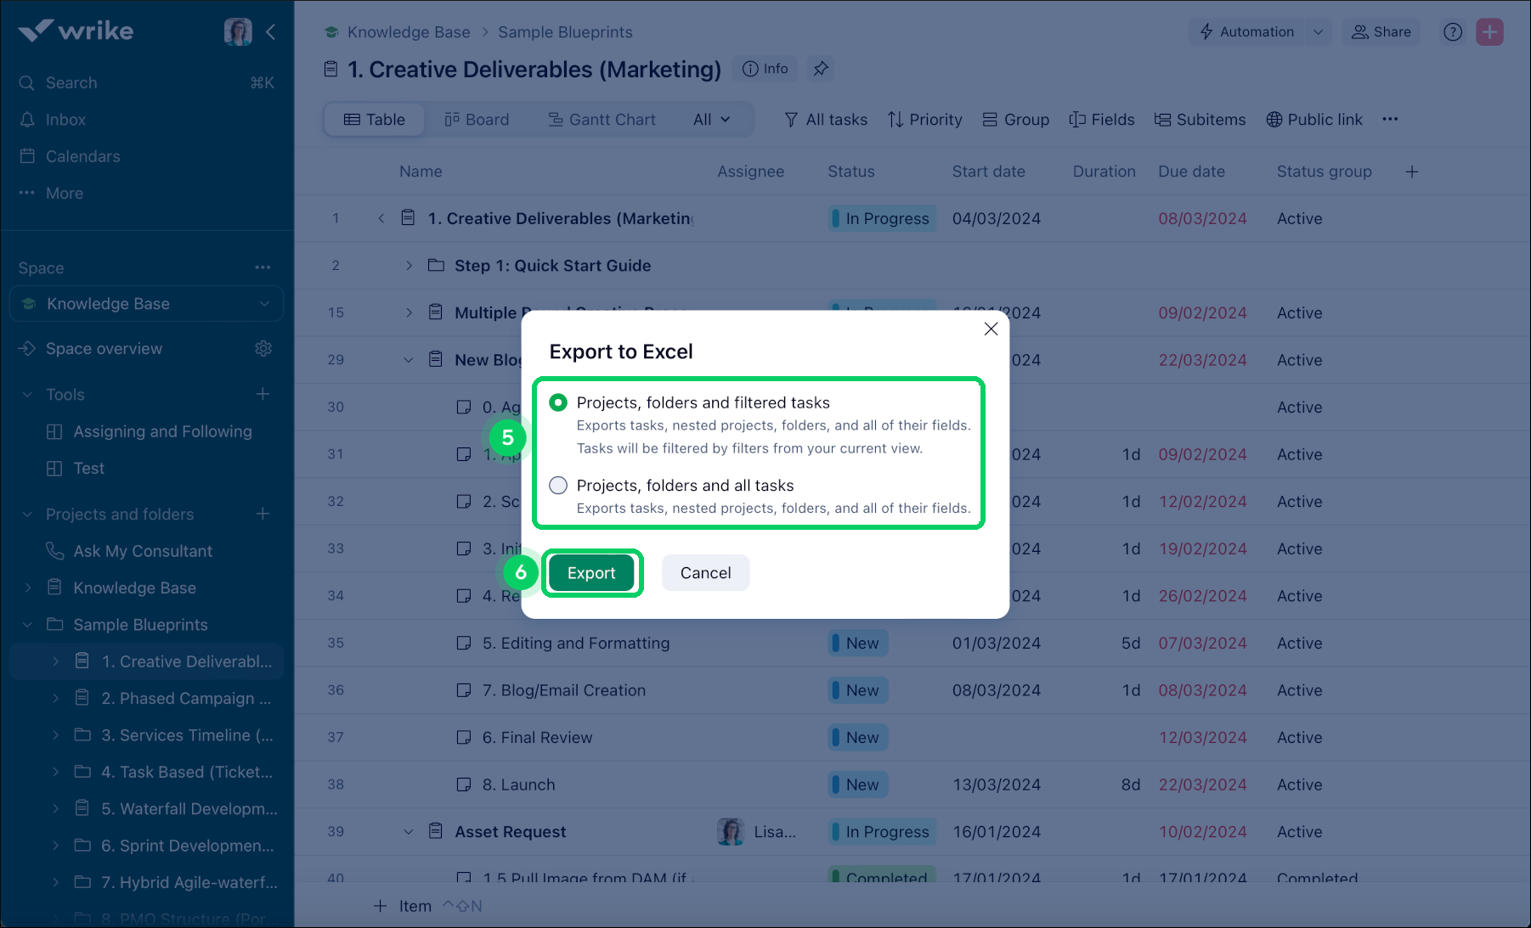1531x928 pixels.
Task: Tick the checkbox for 8. Launch task
Action: [x=464, y=785]
